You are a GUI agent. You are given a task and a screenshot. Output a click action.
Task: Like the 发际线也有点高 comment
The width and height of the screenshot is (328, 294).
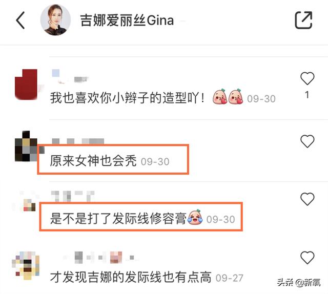(307, 258)
